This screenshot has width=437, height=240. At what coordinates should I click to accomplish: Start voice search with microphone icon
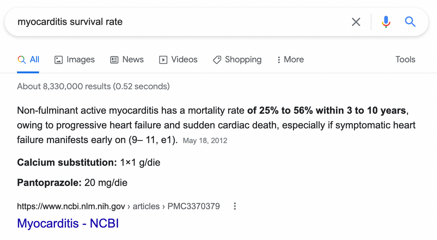coord(386,22)
